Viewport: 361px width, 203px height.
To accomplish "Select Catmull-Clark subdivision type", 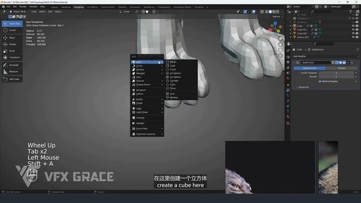I will point(310,68).
